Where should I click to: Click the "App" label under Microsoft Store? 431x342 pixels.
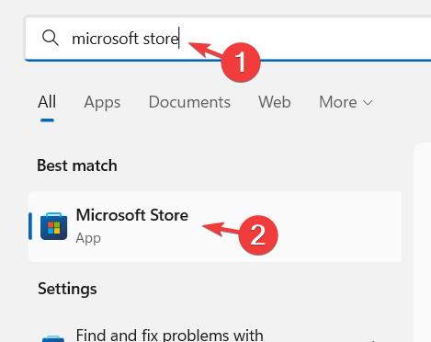[x=88, y=238]
